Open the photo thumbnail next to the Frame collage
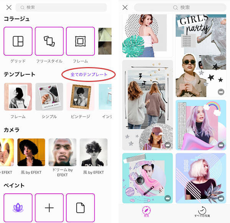This screenshot has width=230, height=223. (x=105, y=41)
